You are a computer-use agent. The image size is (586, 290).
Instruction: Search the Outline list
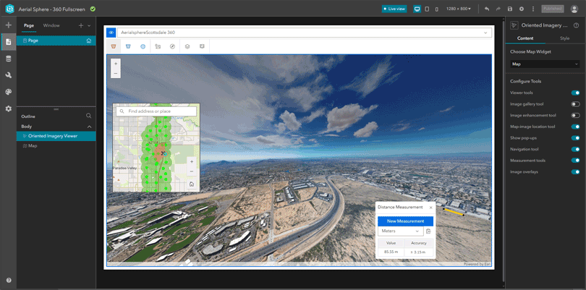[88, 116]
